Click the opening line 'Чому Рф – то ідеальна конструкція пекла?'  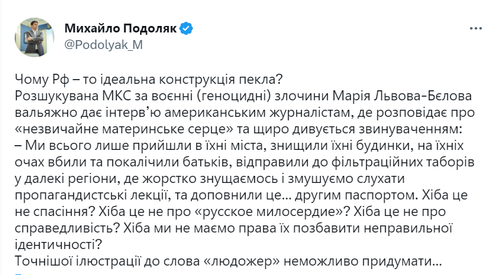tap(148, 80)
